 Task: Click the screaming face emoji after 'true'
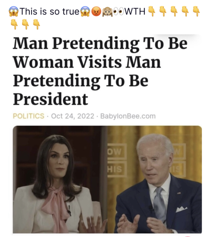pyautogui.click(x=85, y=11)
